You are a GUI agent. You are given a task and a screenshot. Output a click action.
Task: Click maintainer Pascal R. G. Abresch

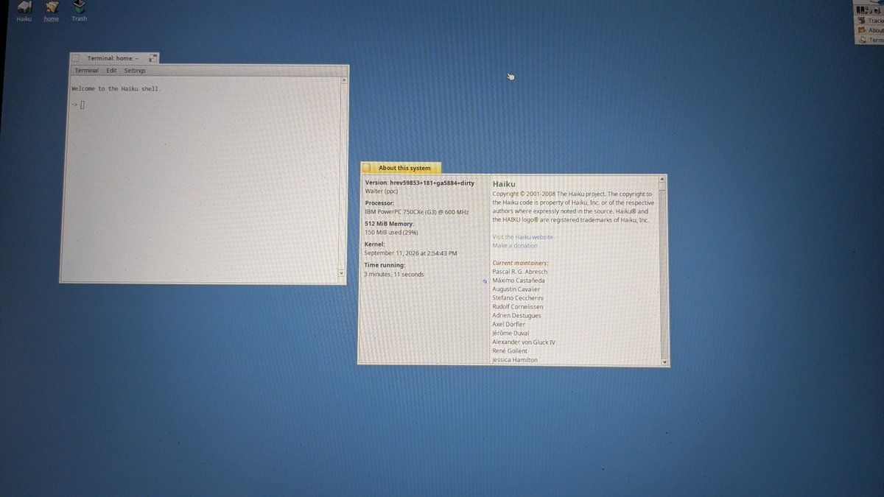519,272
